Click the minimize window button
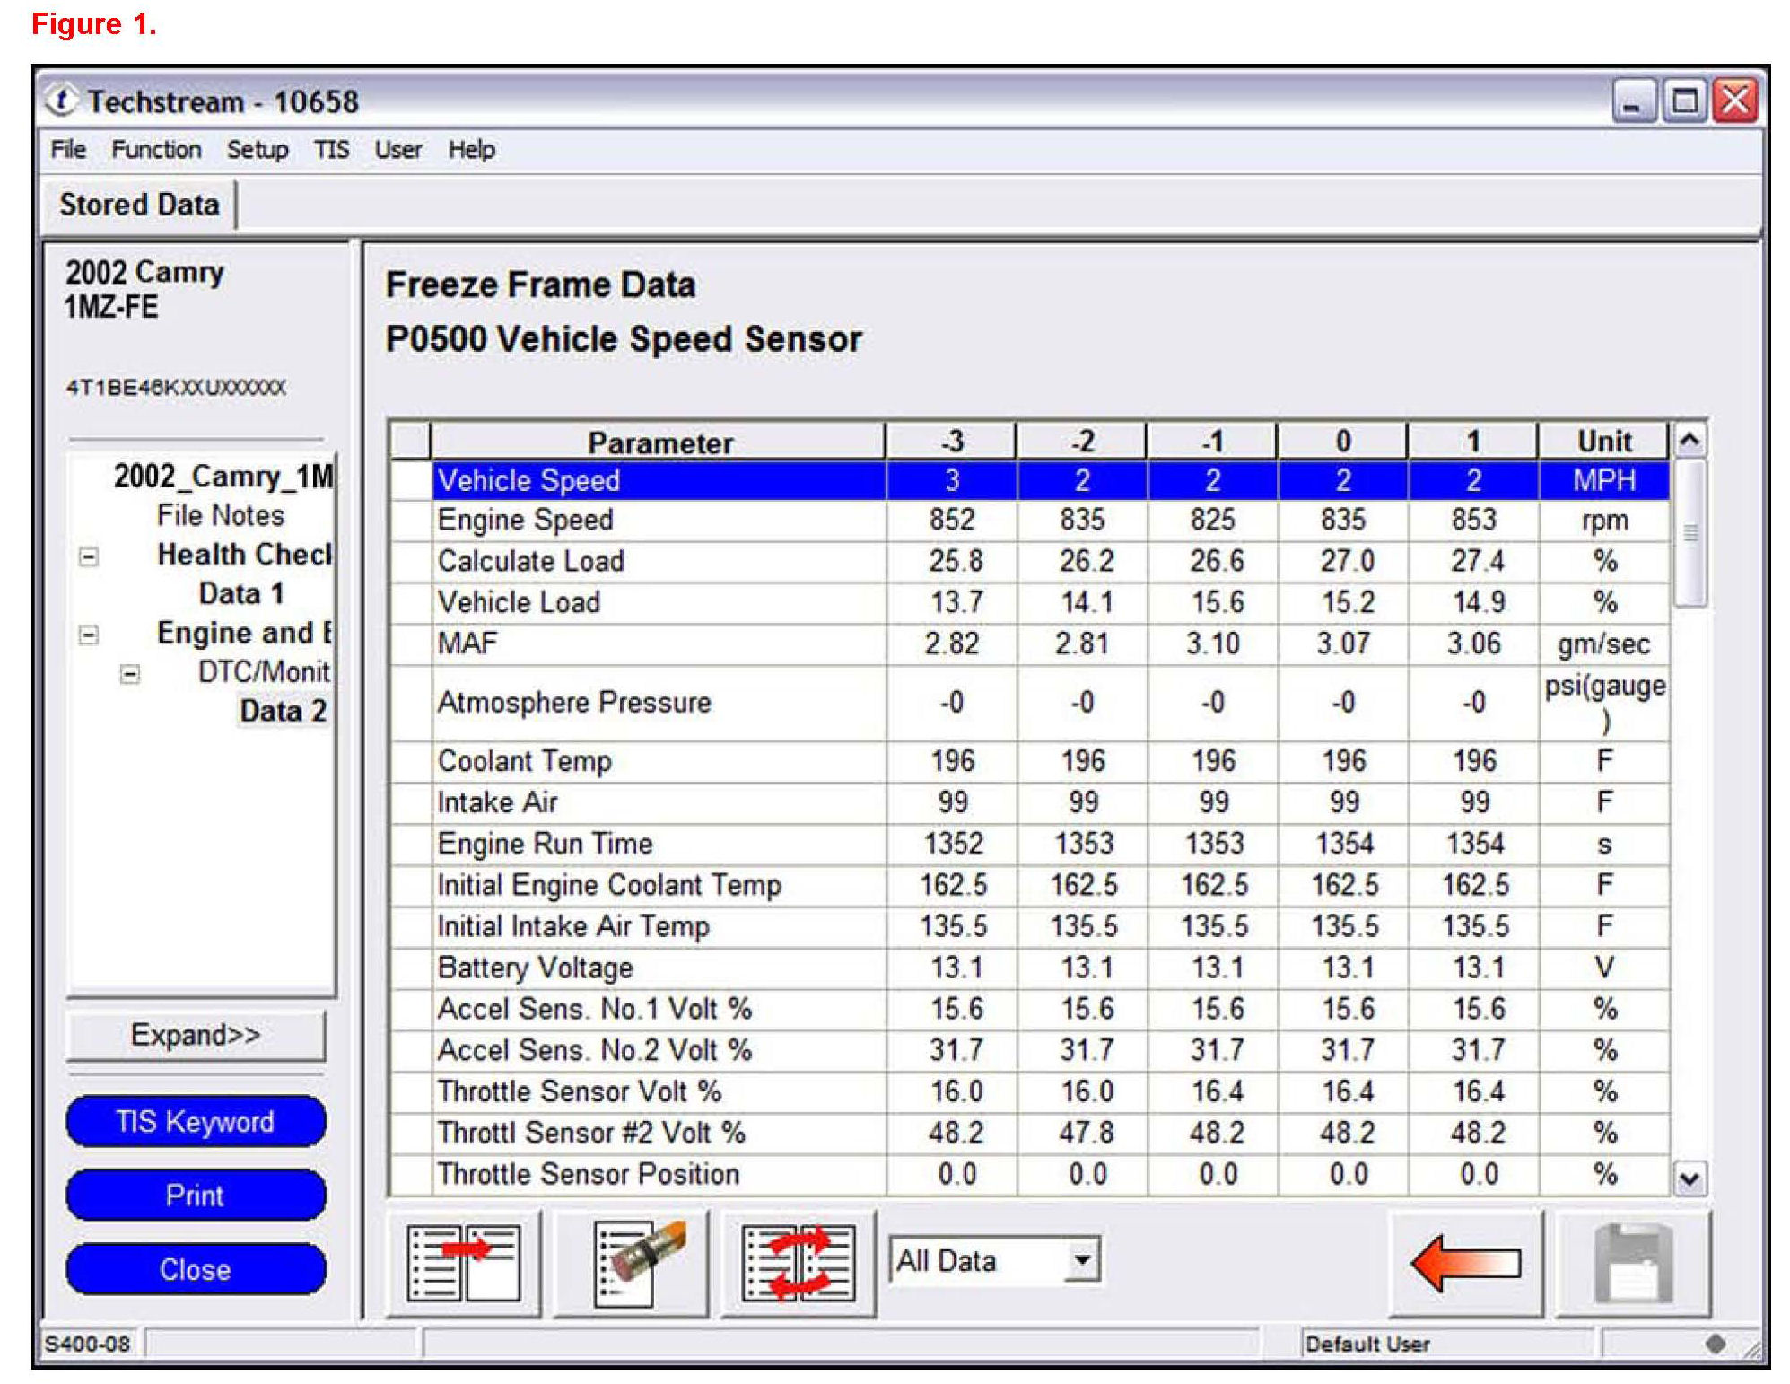The width and height of the screenshot is (1790, 1384). click(x=1633, y=101)
